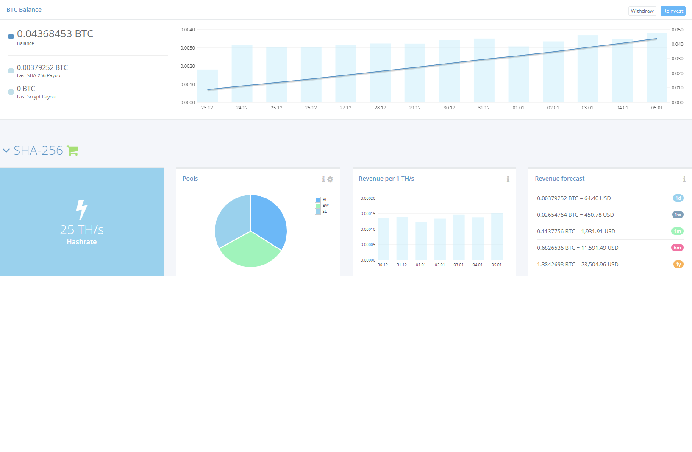The width and height of the screenshot is (692, 452).
Task: Select the 6m forecast badge
Action: (x=677, y=248)
